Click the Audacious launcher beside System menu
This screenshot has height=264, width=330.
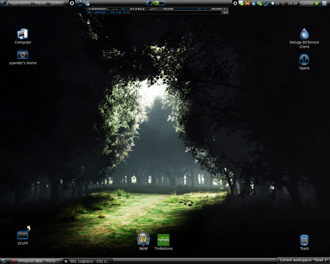pyautogui.click(x=72, y=3)
